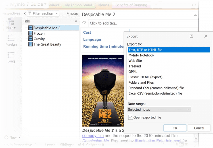Follow the comedy film hyperlink

[x=93, y=135]
